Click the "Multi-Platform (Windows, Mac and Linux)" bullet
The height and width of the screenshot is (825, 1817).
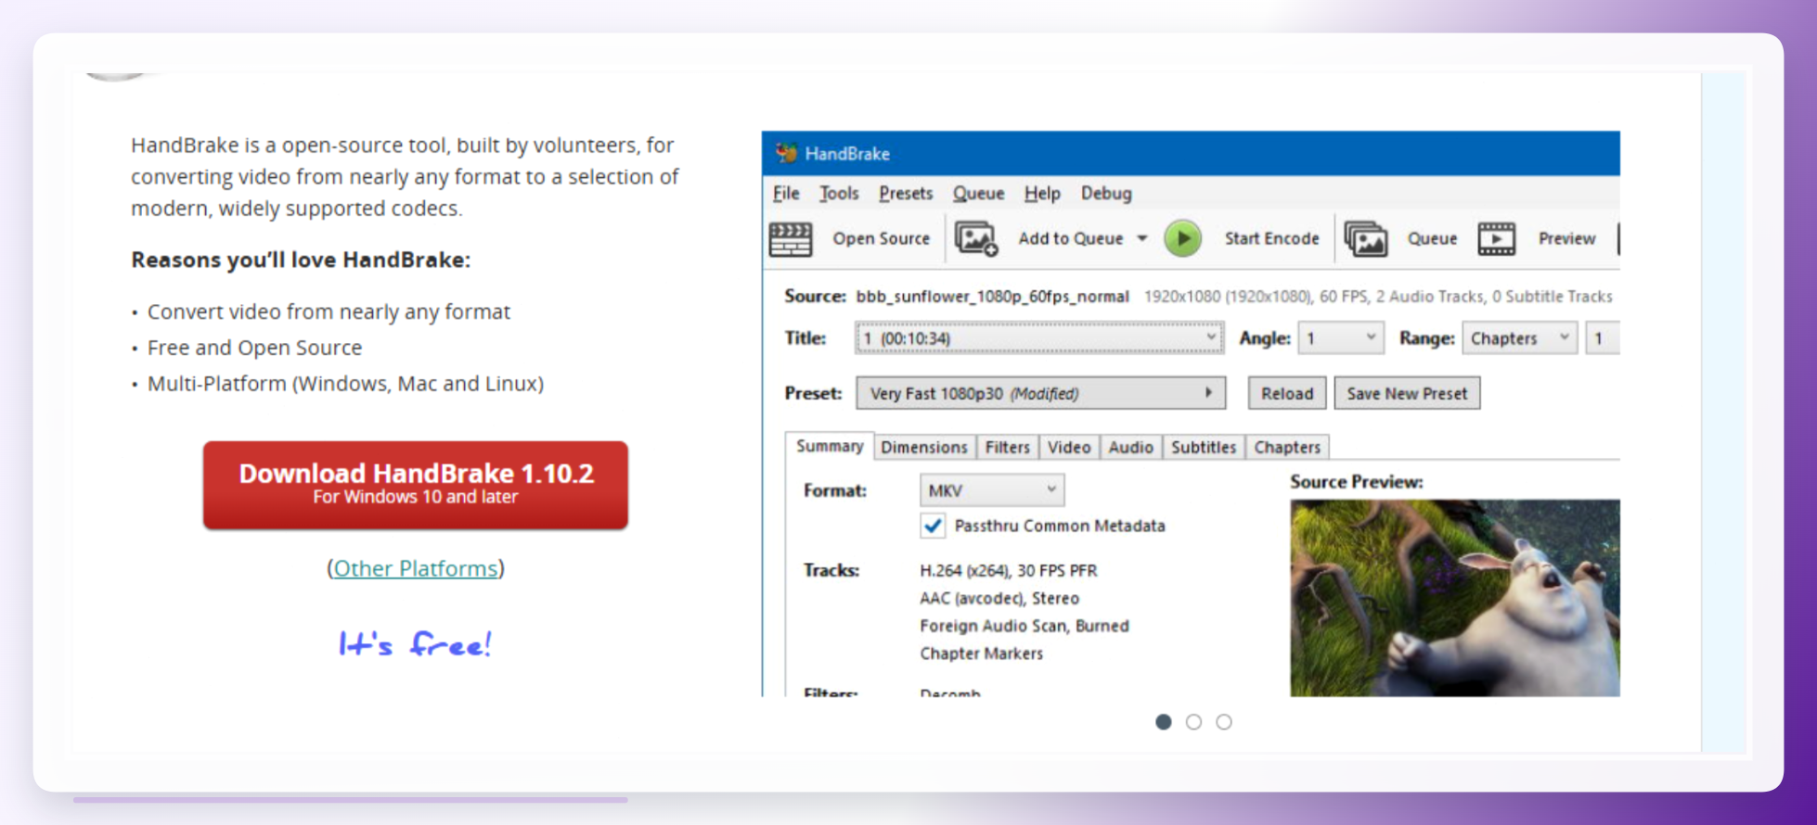coord(345,384)
